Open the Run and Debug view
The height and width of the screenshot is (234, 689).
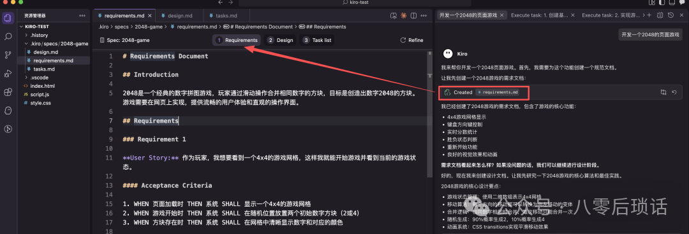tap(8, 73)
